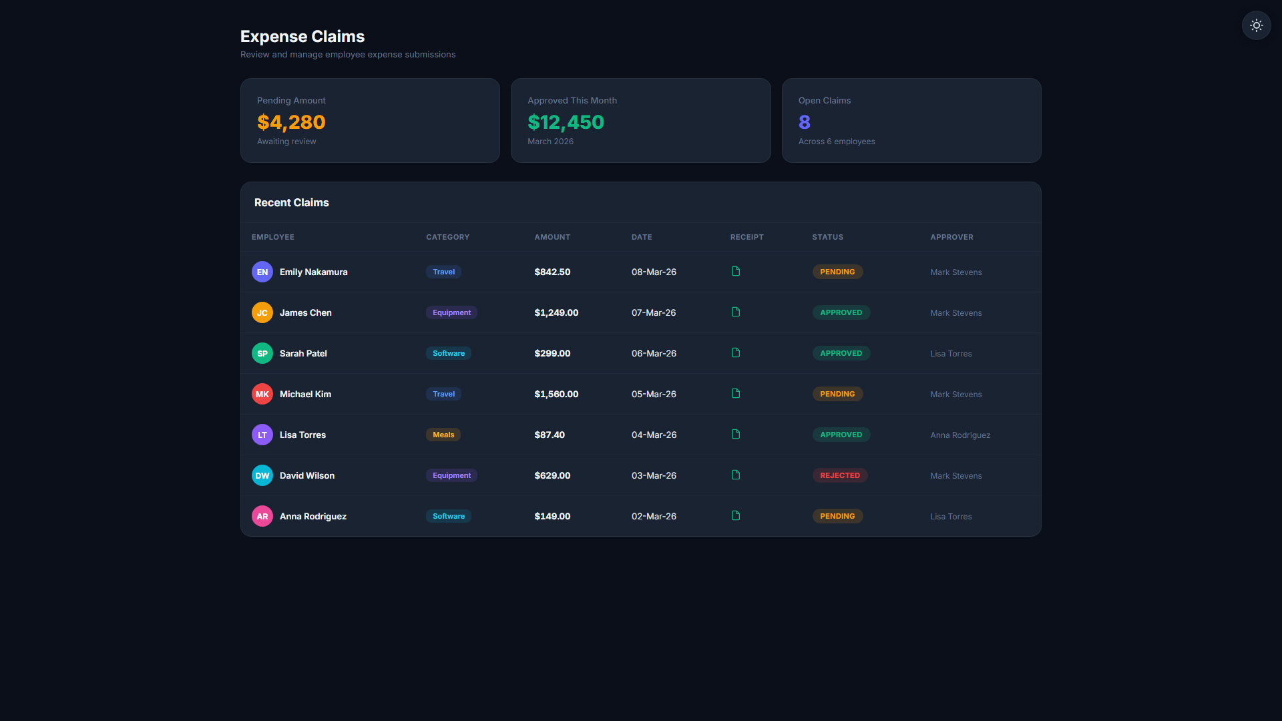The width and height of the screenshot is (1282, 721).
Task: View Lisa Torres's receipt document icon
Action: [736, 435]
